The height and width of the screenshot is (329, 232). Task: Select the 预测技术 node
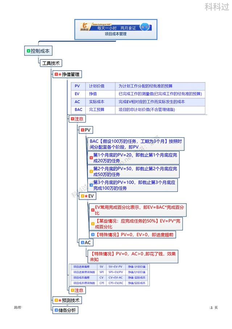67,300
